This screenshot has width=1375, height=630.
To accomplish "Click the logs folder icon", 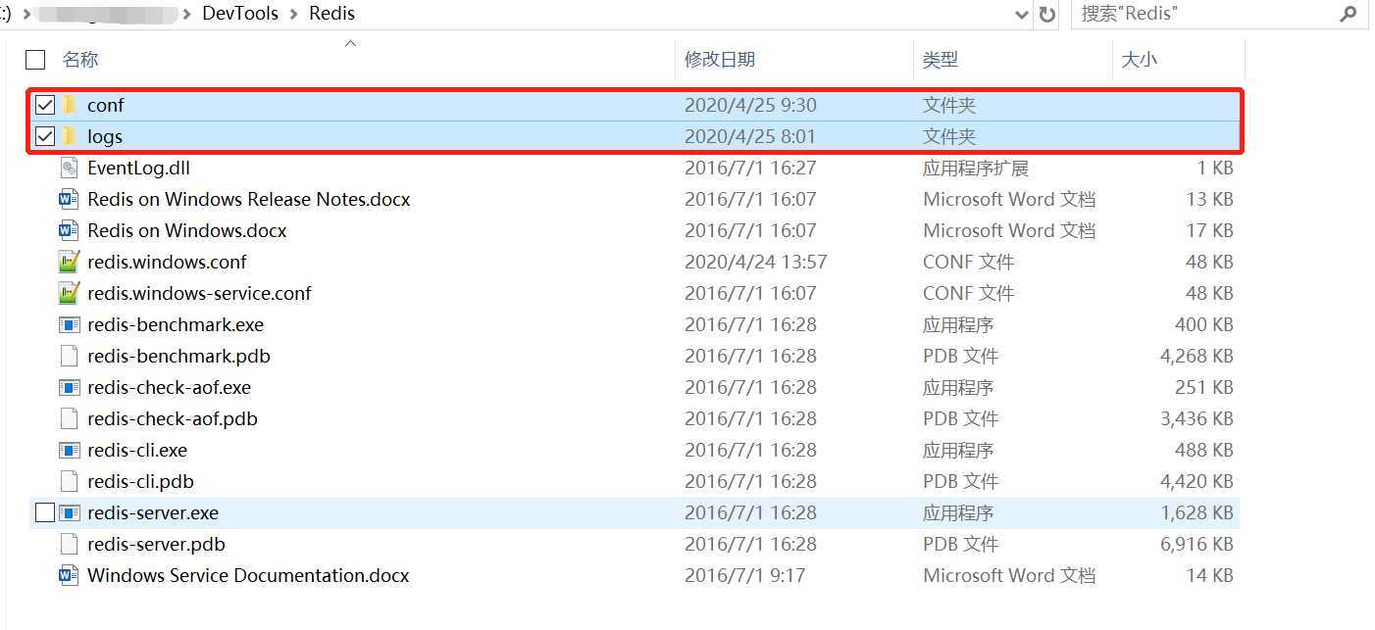I will 69,136.
